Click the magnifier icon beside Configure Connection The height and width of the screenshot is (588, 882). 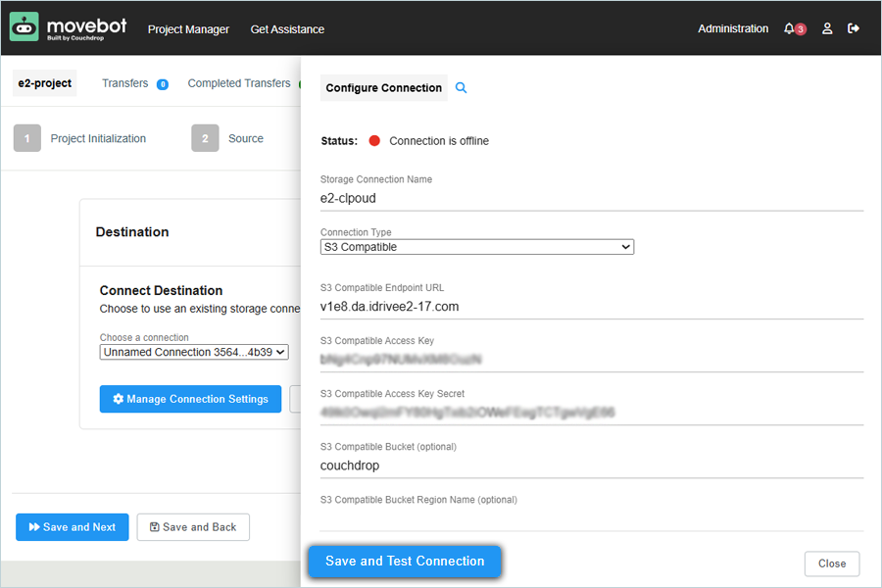462,88
